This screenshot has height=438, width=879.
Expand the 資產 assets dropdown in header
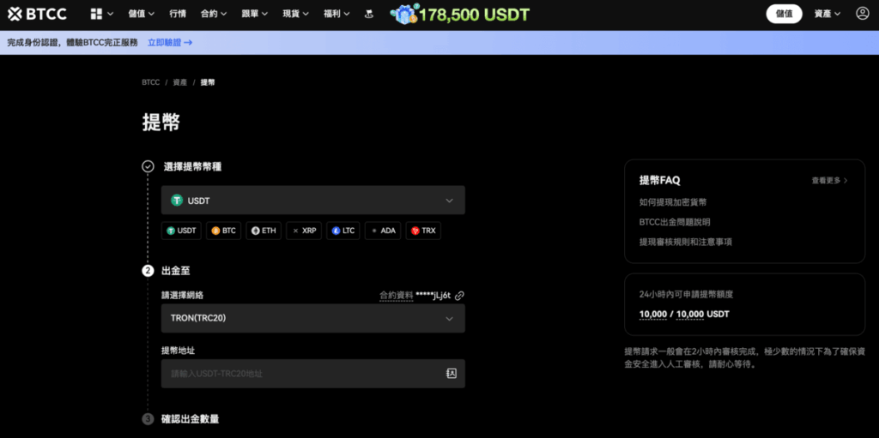click(827, 14)
